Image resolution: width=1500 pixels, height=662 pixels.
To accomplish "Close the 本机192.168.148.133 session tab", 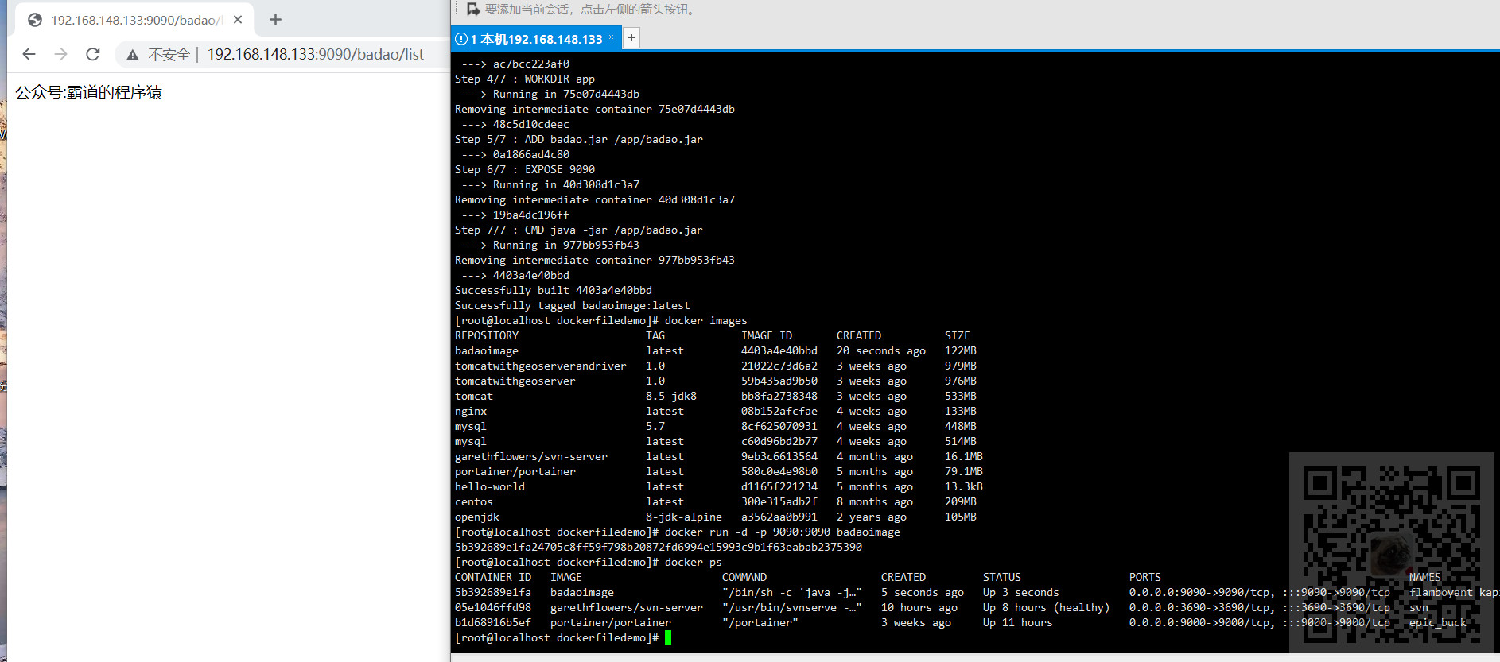I will pos(611,37).
